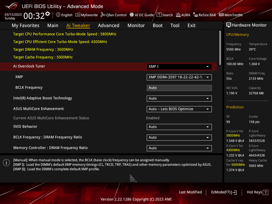Open the Monitor tab

tap(136, 25)
